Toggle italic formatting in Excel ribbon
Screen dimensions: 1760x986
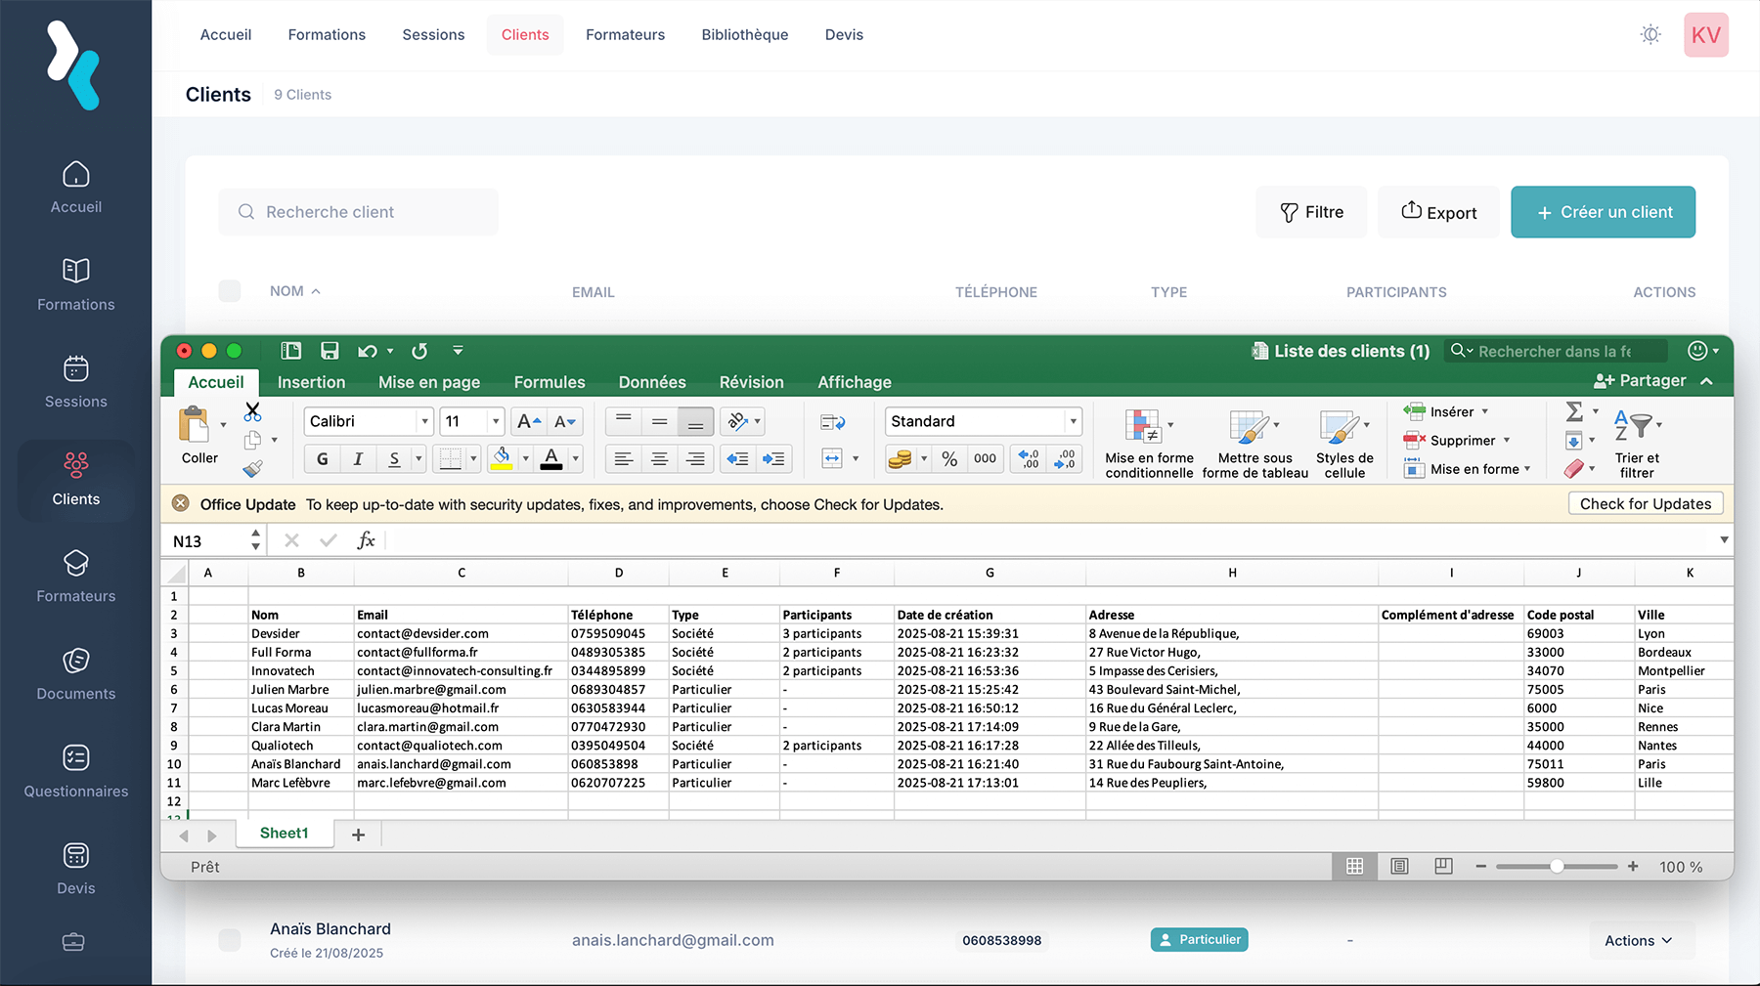pyautogui.click(x=358, y=458)
